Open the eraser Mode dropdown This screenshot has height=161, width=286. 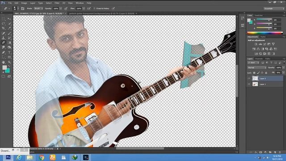[38, 8]
